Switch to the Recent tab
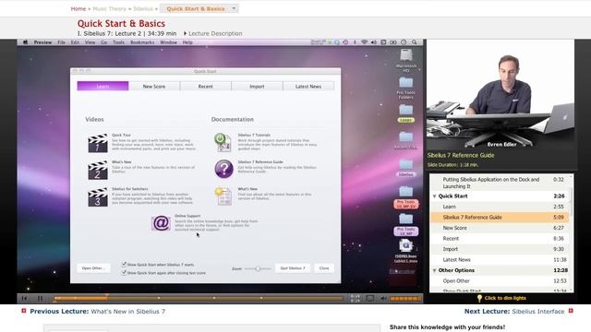Screen dimensions: 591x332 [x=205, y=86]
